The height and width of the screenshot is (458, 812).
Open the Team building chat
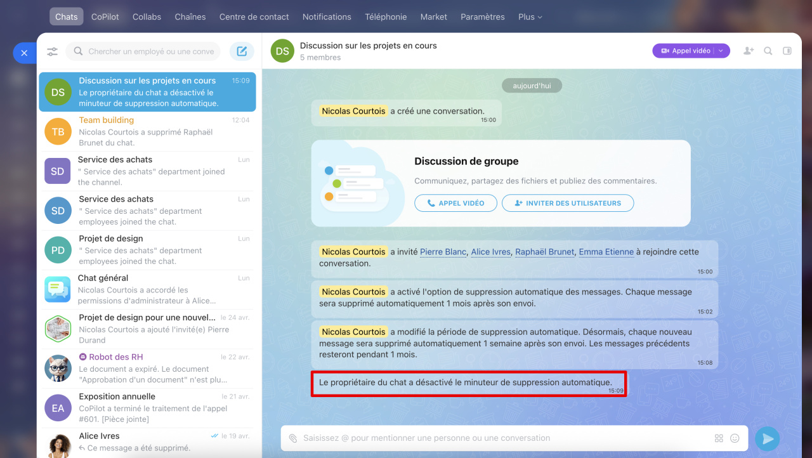click(147, 131)
